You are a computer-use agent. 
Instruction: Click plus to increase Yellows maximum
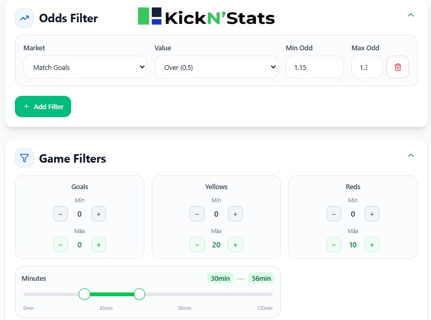click(x=235, y=244)
